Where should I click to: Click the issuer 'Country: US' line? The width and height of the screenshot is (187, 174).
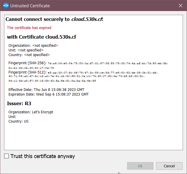(18, 121)
